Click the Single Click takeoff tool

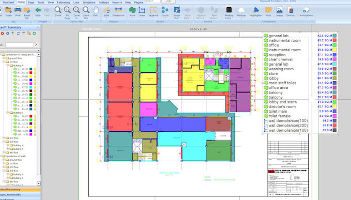click(x=177, y=13)
